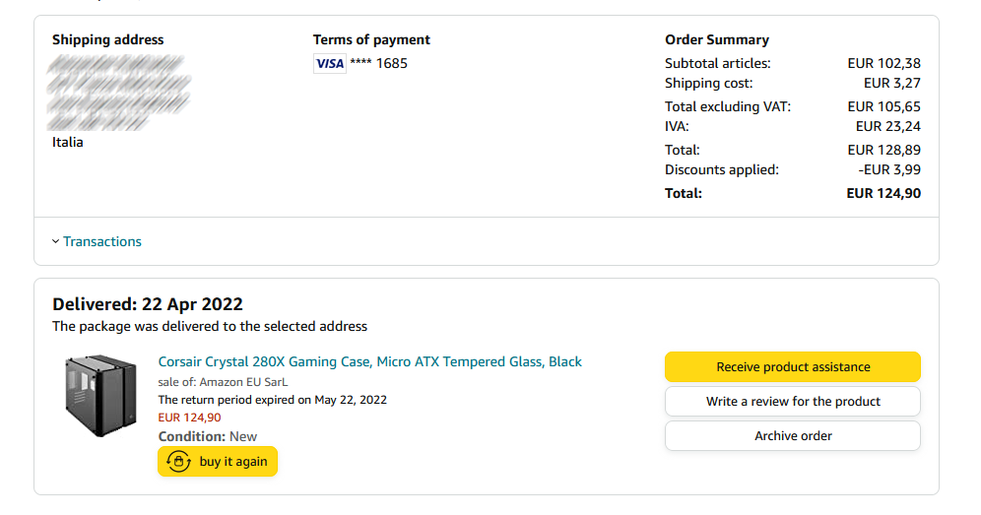
Task: Click the IVA amount EUR 23,24
Action: 887,126
